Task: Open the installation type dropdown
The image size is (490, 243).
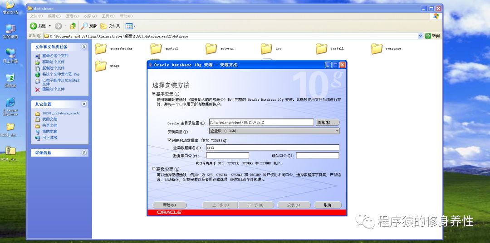Action: pyautogui.click(x=274, y=131)
